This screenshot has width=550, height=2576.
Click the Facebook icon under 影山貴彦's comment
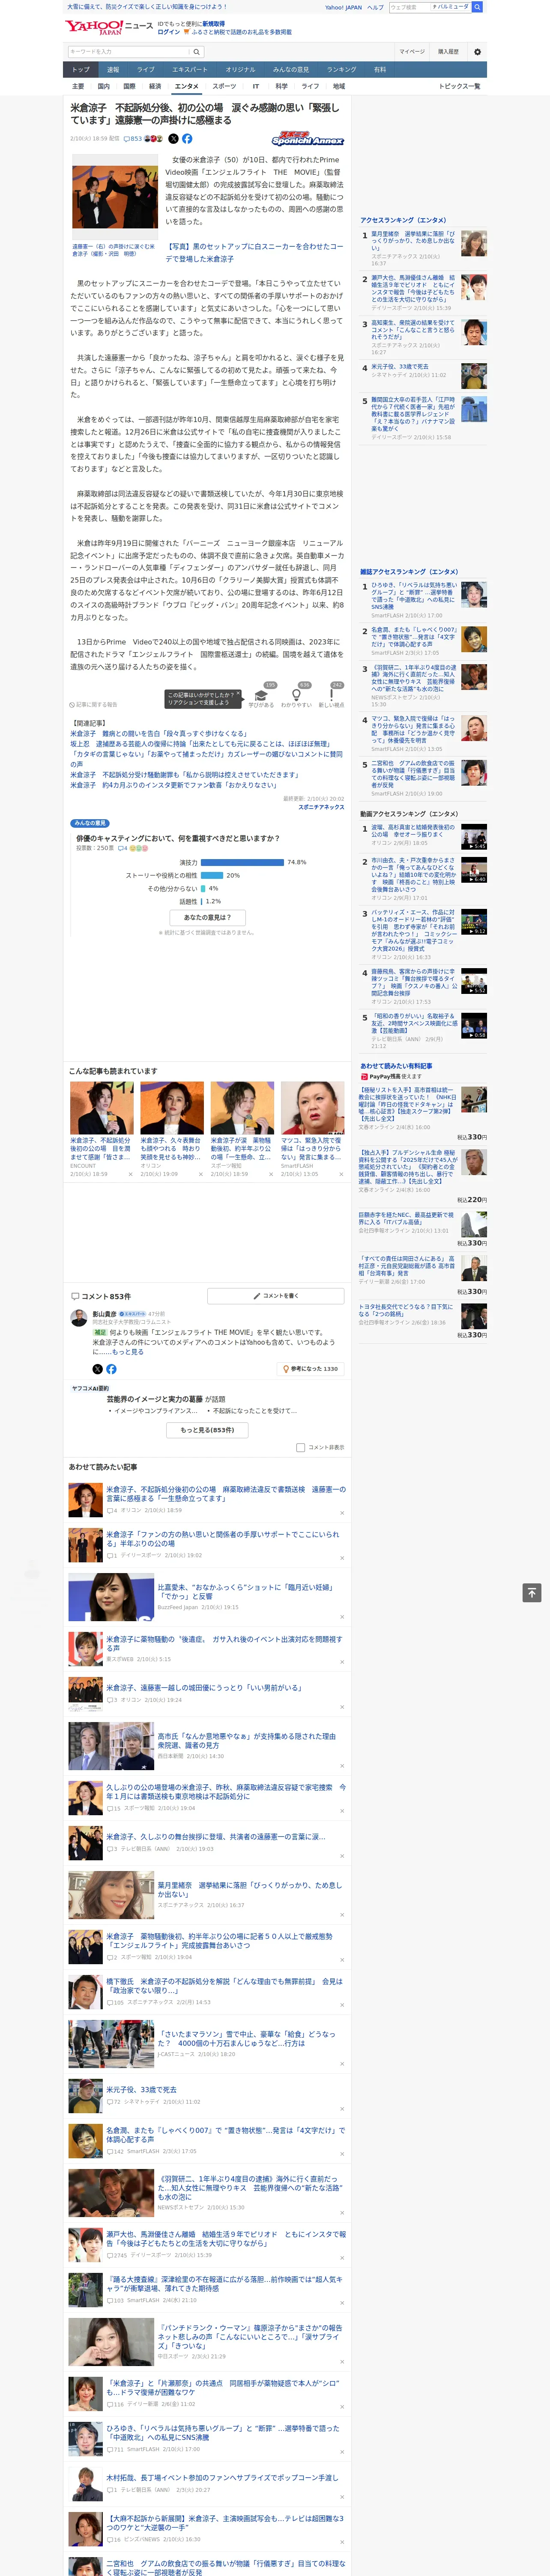coord(111,1369)
